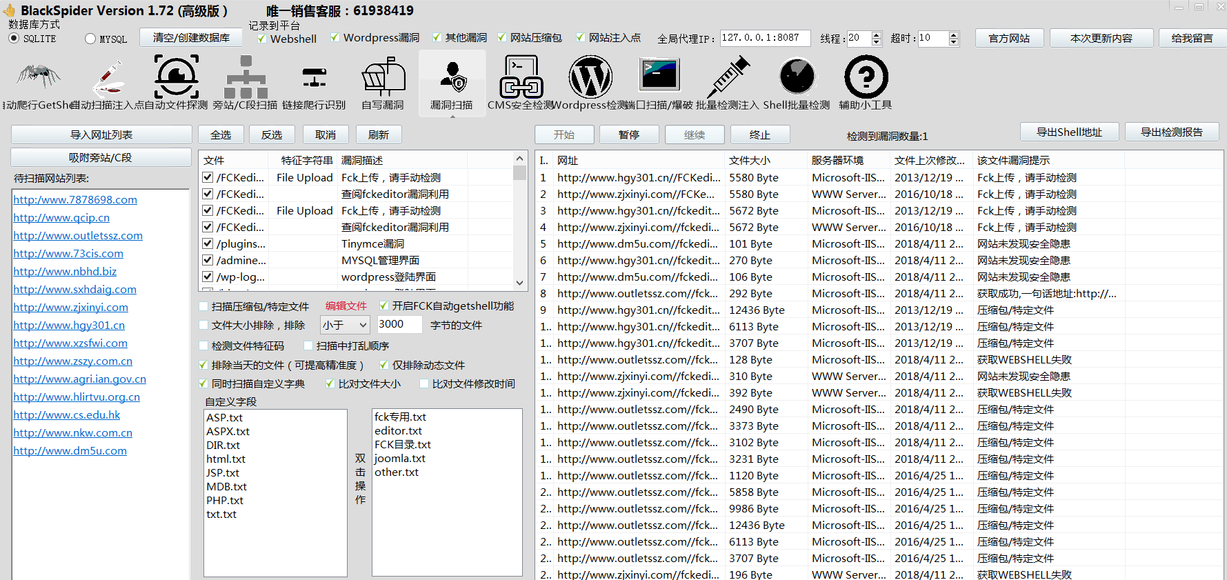Enable 文件大小排除 checkbox

203,325
